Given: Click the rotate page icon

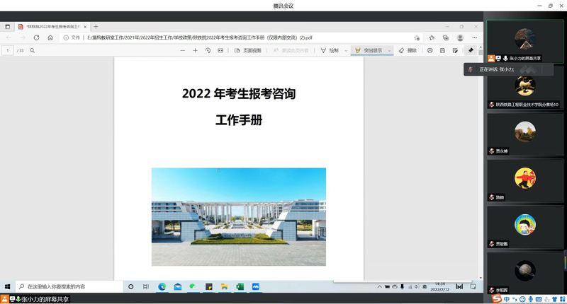Looking at the screenshot, I should pyautogui.click(x=208, y=51).
